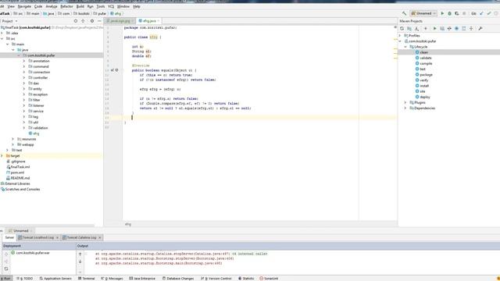Image resolution: width=500 pixels, height=281 pixels.
Task: Hide Project panel with minimize icon
Action: pyautogui.click(x=99, y=21)
